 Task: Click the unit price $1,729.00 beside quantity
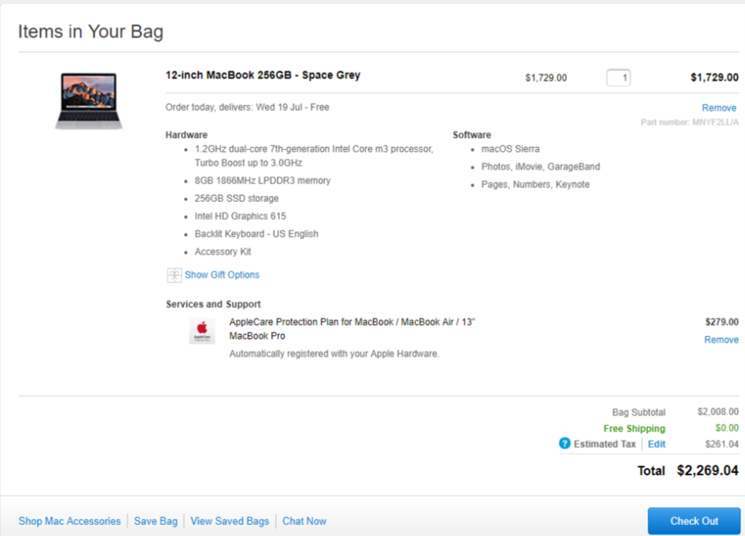click(x=546, y=78)
